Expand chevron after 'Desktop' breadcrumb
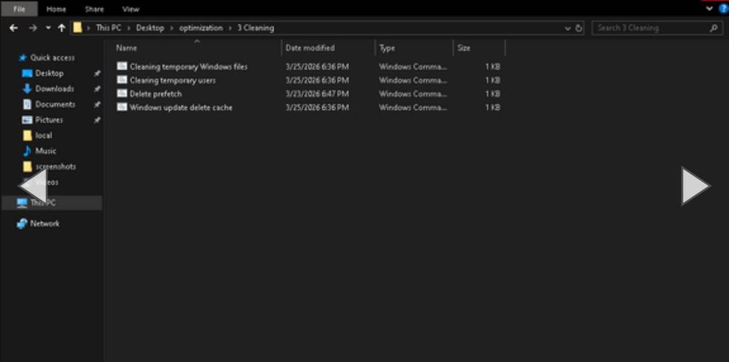Viewport: 729px width, 362px height. pyautogui.click(x=171, y=28)
